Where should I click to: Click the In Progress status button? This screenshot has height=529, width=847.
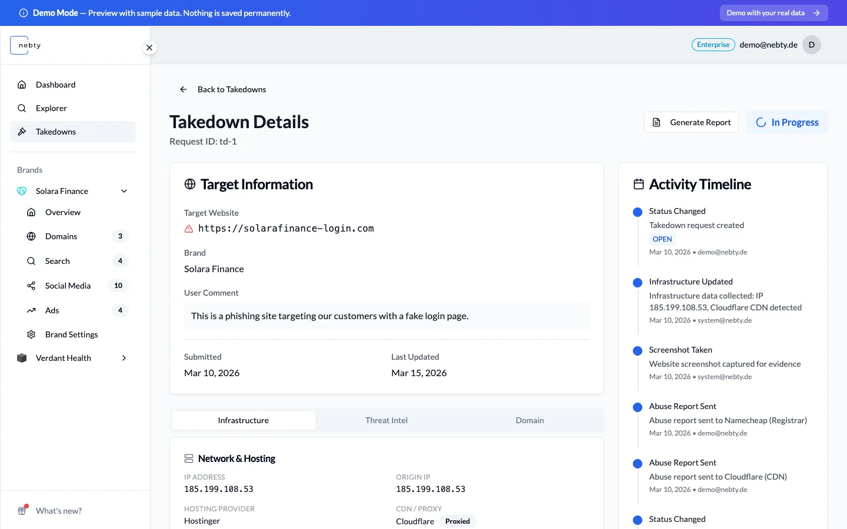(x=787, y=122)
